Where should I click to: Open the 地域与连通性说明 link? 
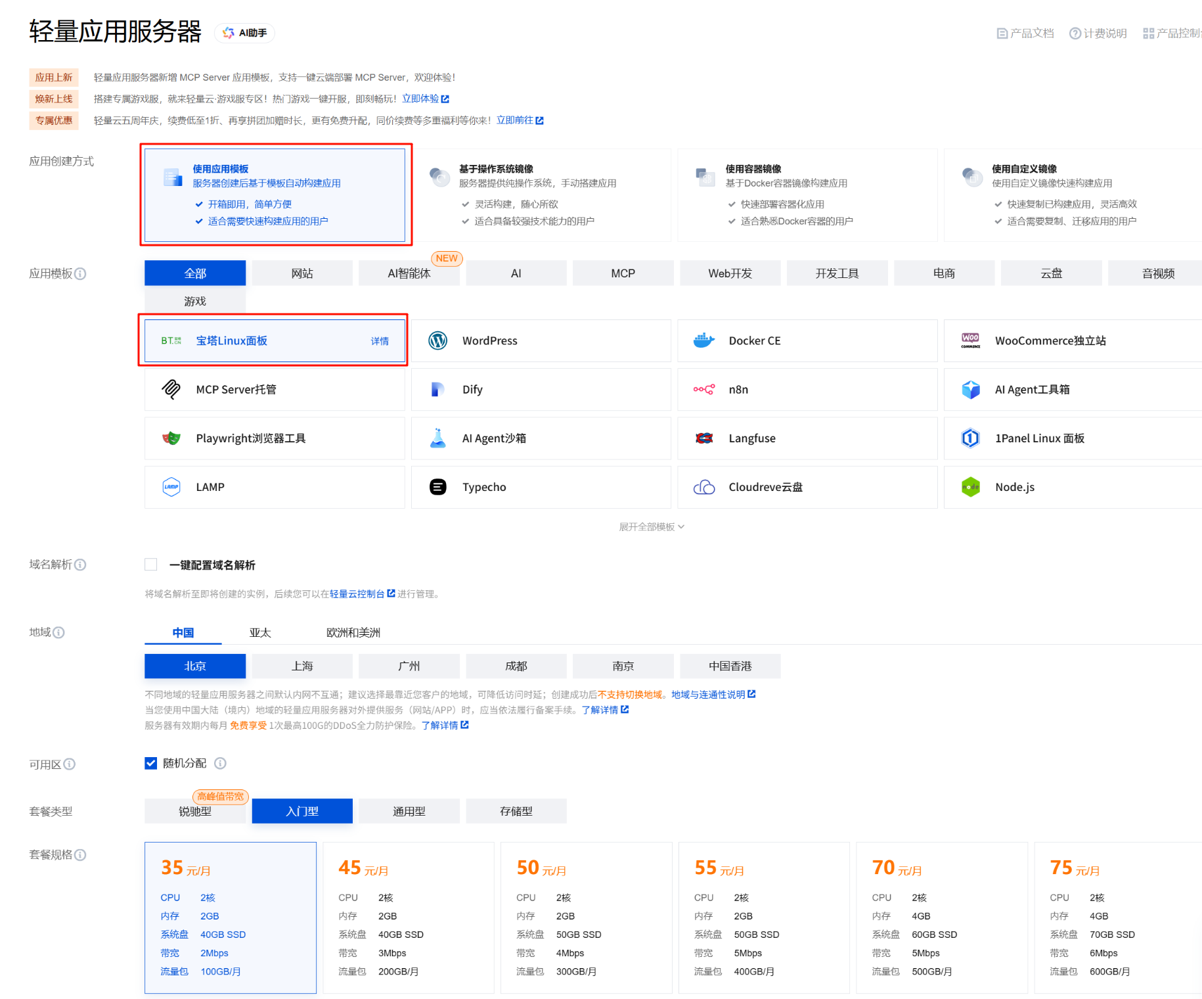[713, 694]
